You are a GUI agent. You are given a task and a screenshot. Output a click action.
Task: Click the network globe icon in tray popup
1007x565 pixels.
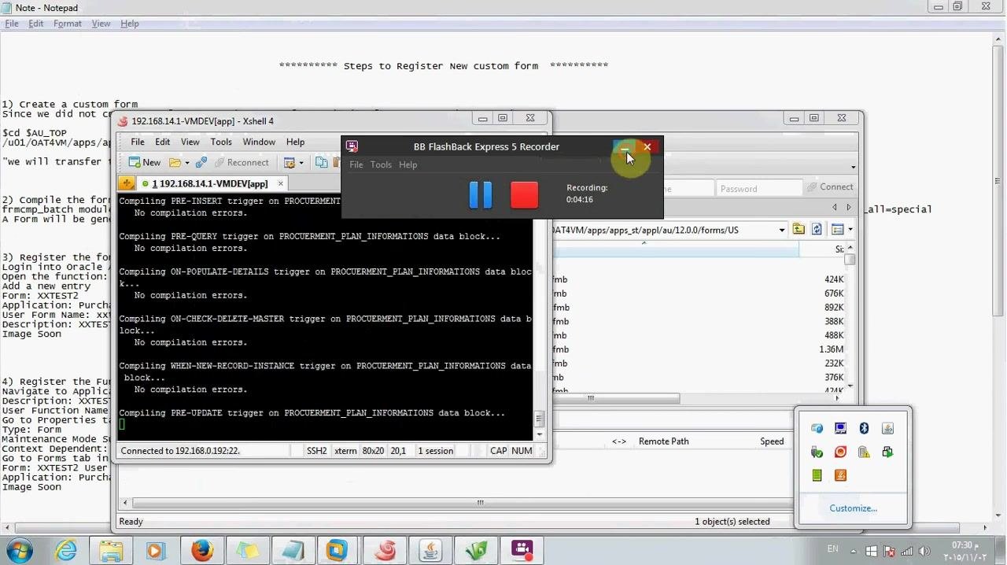(x=817, y=428)
